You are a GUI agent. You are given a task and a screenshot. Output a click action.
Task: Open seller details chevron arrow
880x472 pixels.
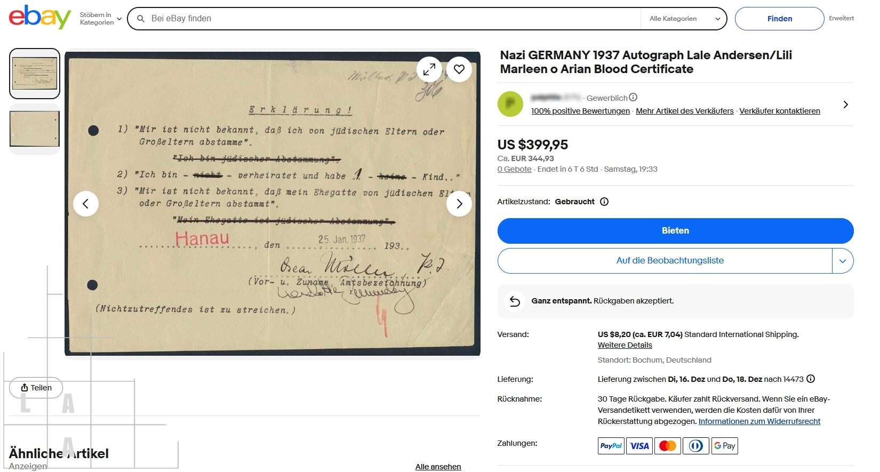point(845,105)
